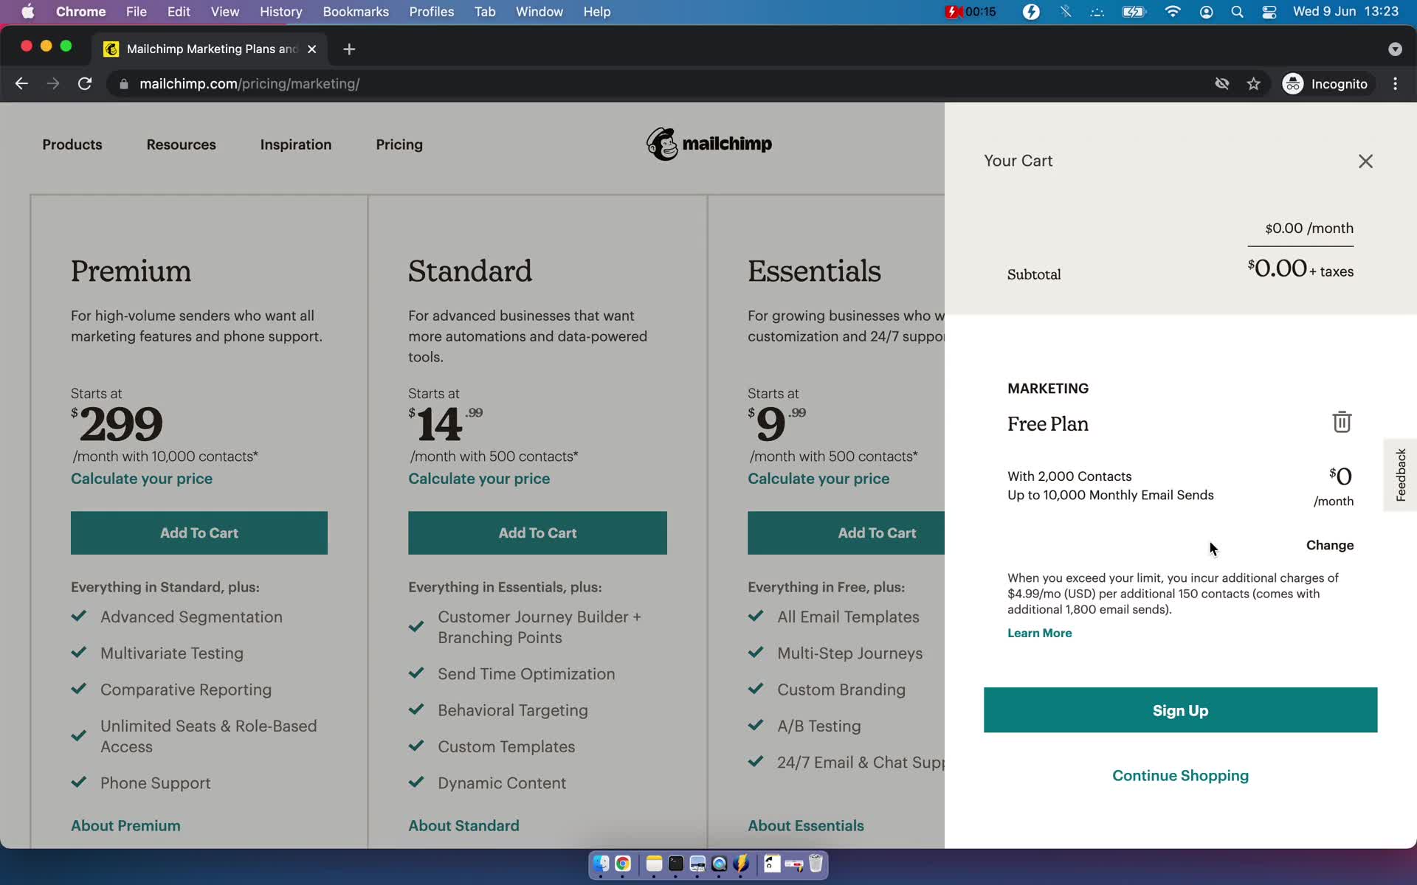Click Calculate your price under Essentials

point(818,479)
